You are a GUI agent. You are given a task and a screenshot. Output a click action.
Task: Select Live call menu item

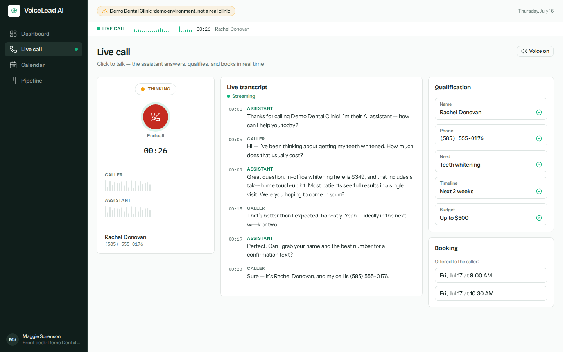pyautogui.click(x=43, y=49)
